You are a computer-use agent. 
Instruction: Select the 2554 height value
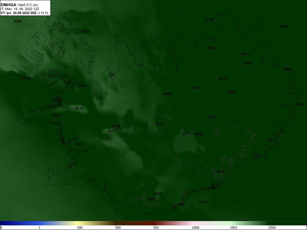pyautogui.click(x=85, y=31)
